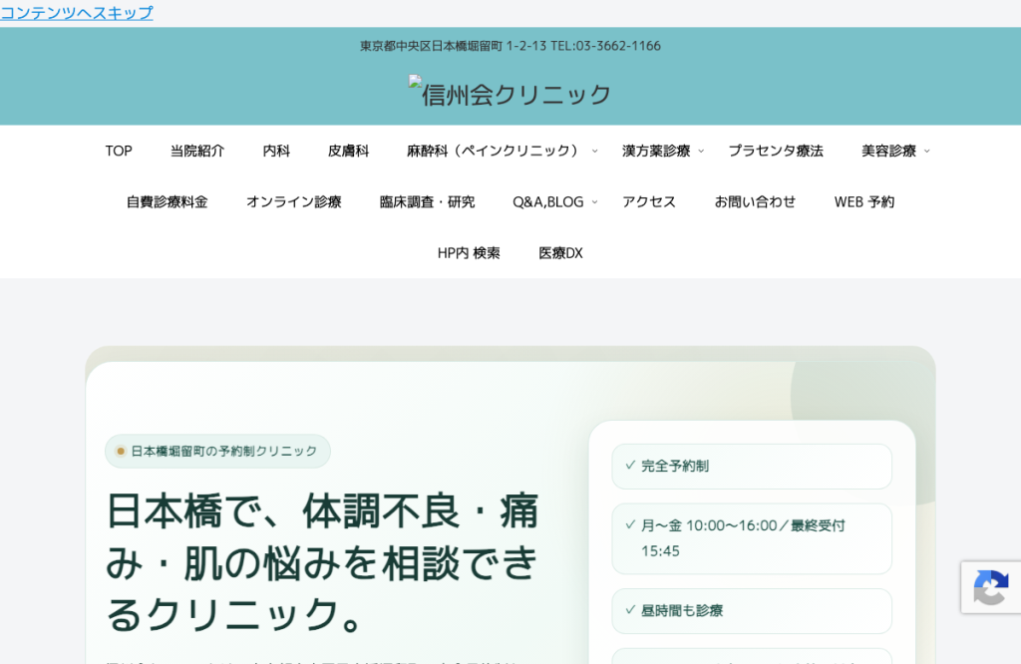The height and width of the screenshot is (664, 1021).
Task: Go to プラセンタ療法 page
Action: 776,151
